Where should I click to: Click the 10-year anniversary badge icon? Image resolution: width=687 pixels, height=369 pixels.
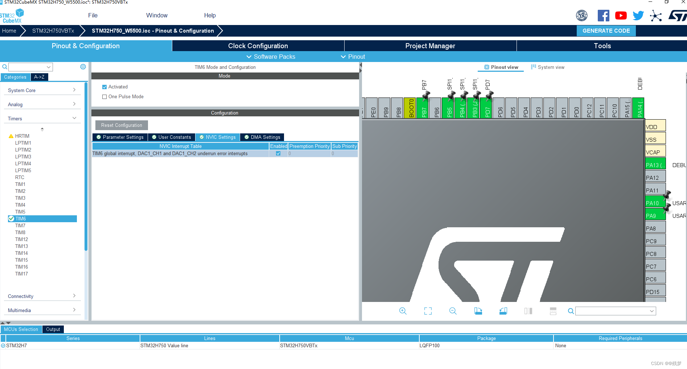(582, 16)
